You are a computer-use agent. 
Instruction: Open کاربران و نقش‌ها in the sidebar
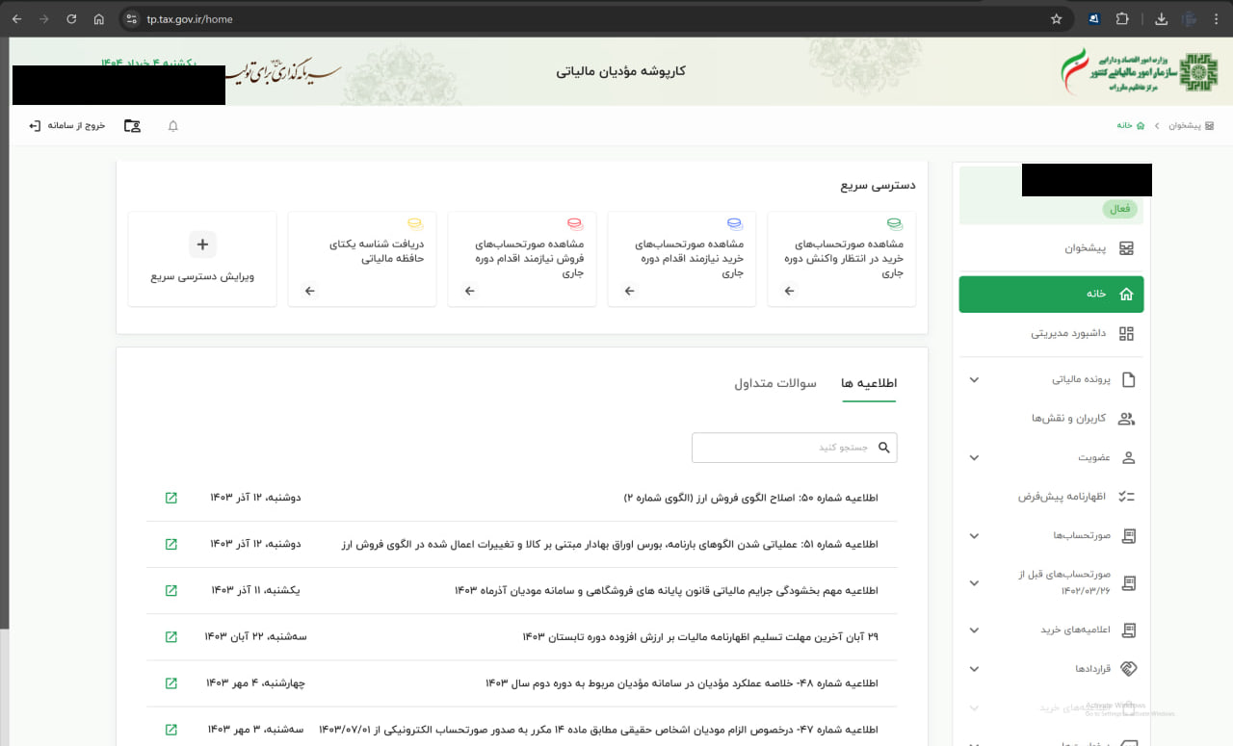point(1051,419)
